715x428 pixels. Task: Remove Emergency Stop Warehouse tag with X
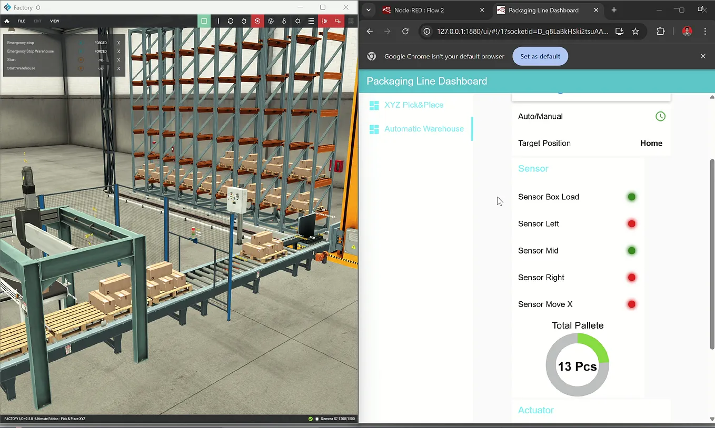(x=118, y=52)
